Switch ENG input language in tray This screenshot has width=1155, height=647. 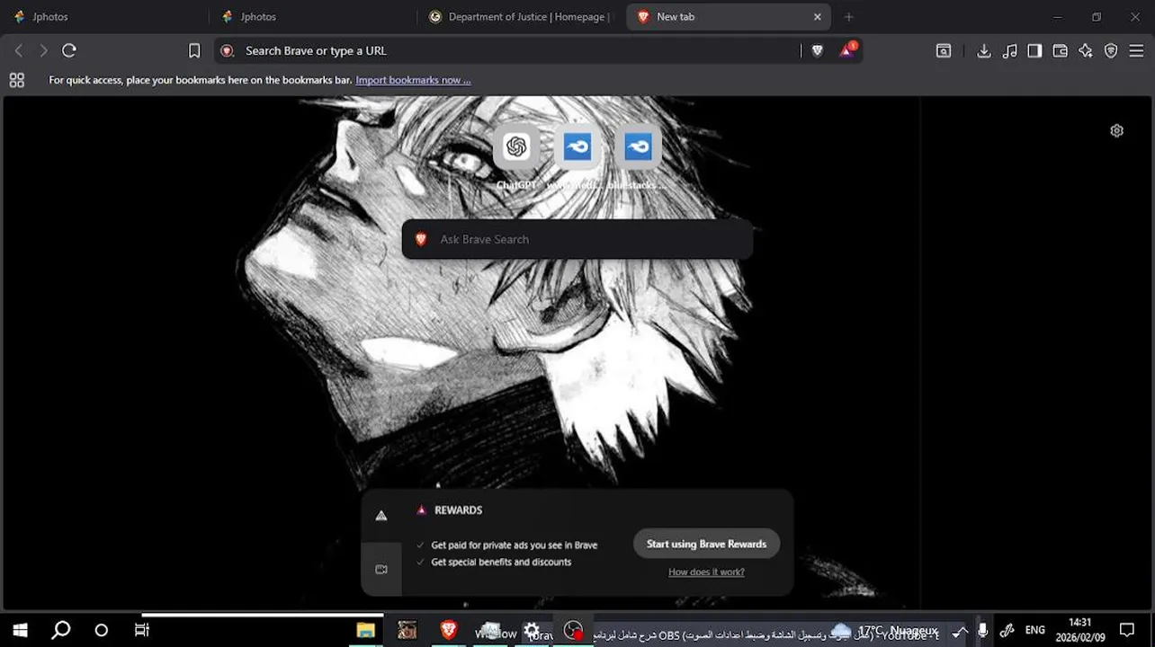point(1035,630)
